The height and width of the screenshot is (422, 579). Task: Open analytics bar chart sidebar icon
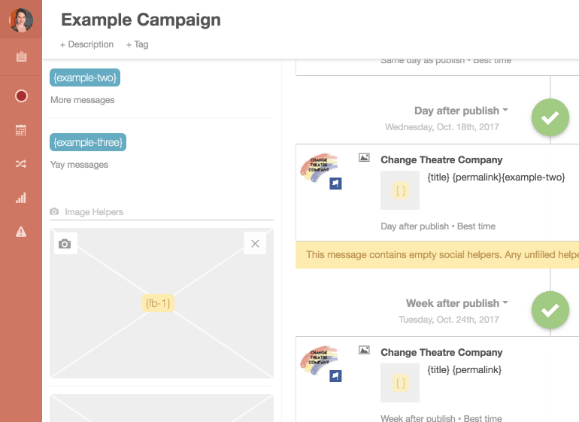21,198
